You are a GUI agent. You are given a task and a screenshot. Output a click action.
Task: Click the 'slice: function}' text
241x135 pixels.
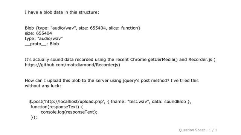(125, 28)
